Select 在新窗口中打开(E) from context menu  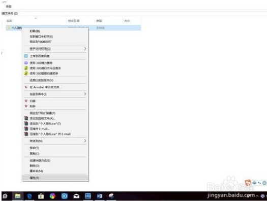click(x=41, y=37)
